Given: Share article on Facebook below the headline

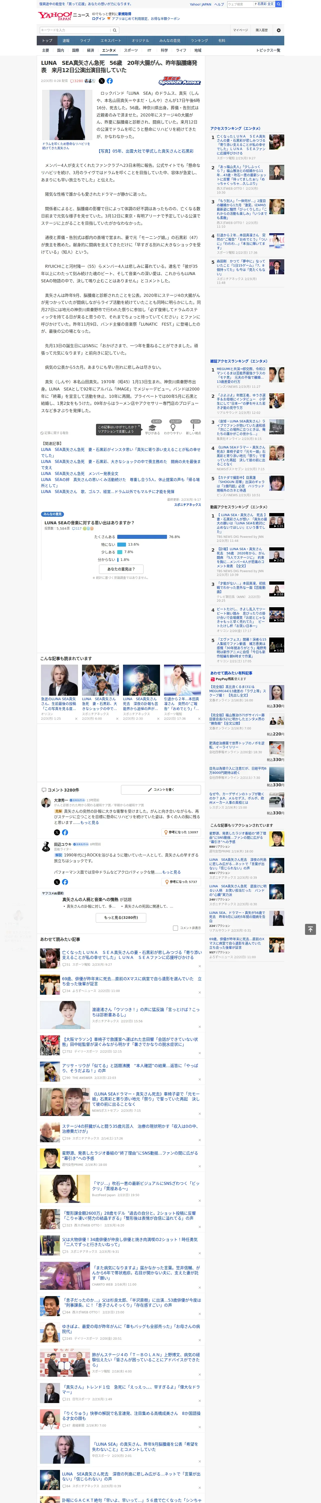Looking at the screenshot, I should tap(109, 81).
